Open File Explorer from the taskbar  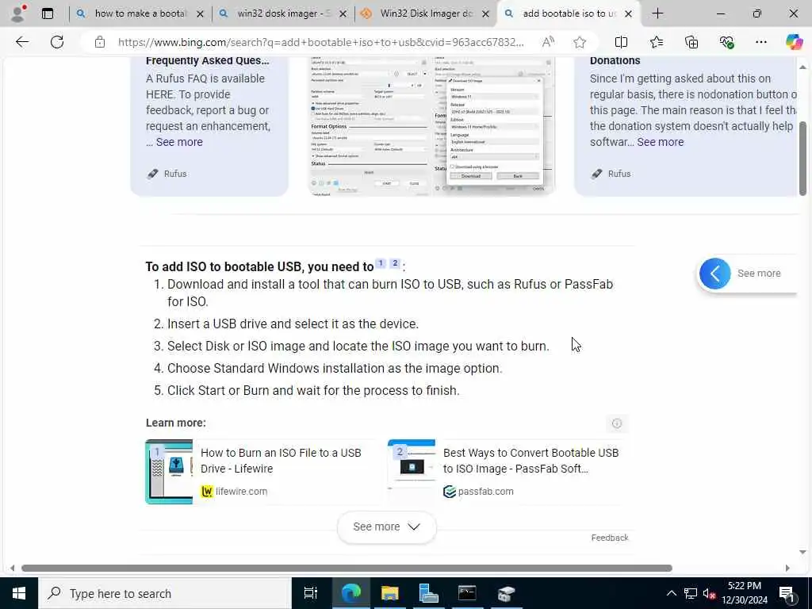[x=389, y=593]
